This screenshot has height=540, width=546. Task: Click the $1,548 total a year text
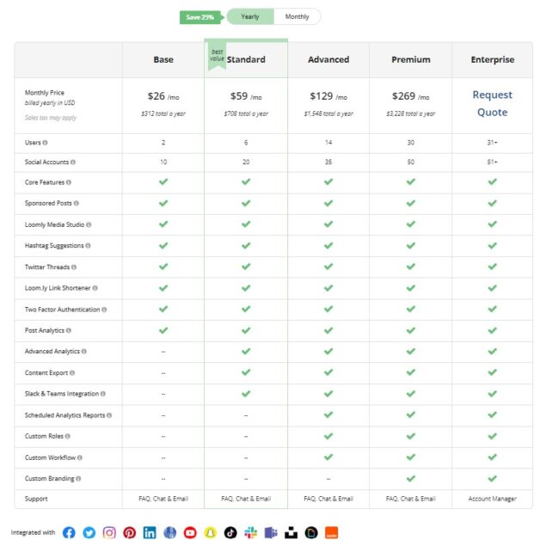pyautogui.click(x=328, y=114)
